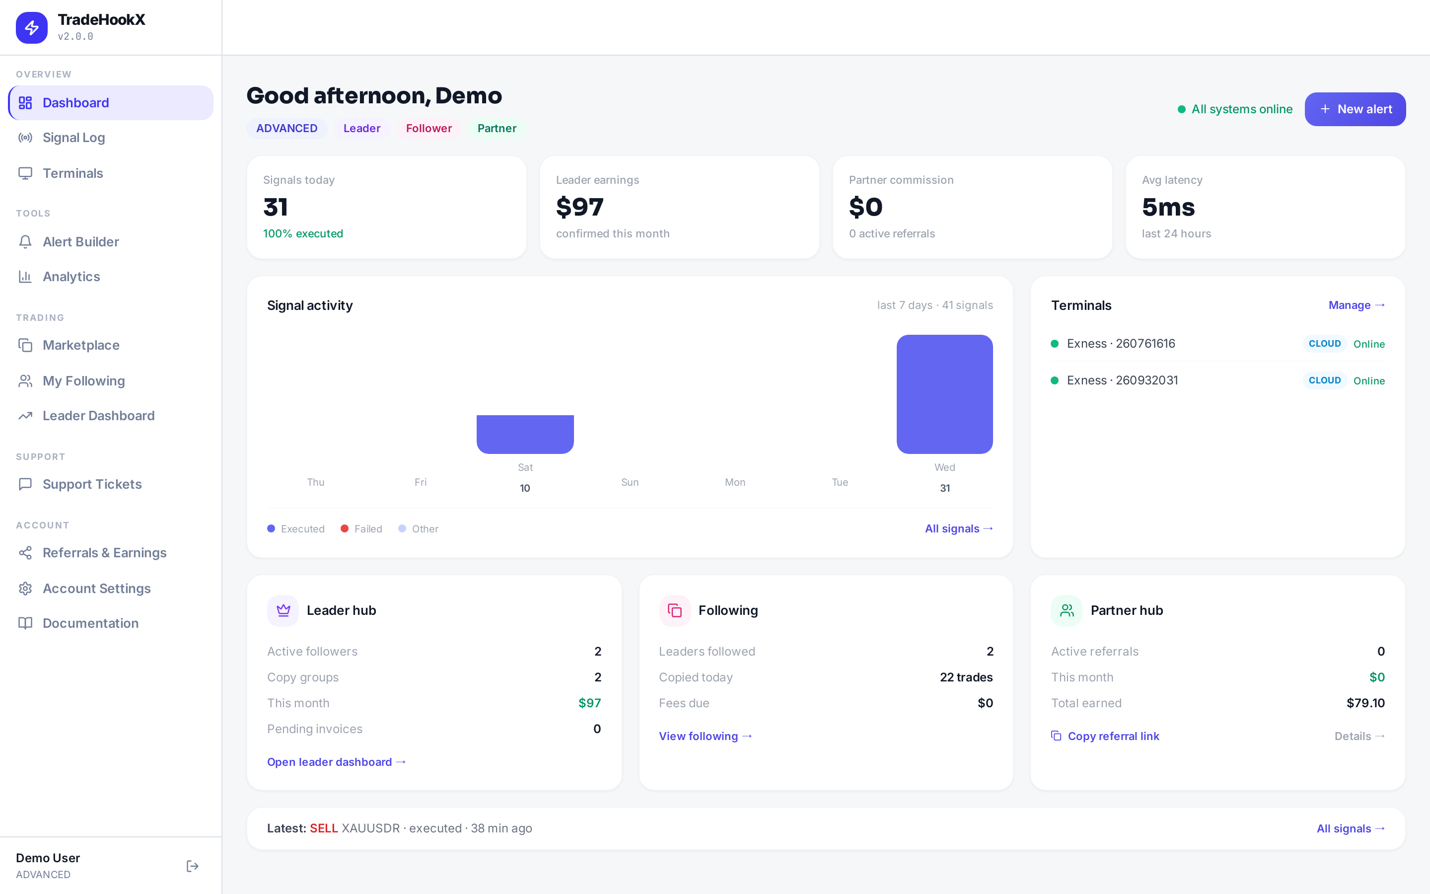The height and width of the screenshot is (894, 1430).
Task: Click '22 trades' value in Following
Action: pyautogui.click(x=966, y=677)
